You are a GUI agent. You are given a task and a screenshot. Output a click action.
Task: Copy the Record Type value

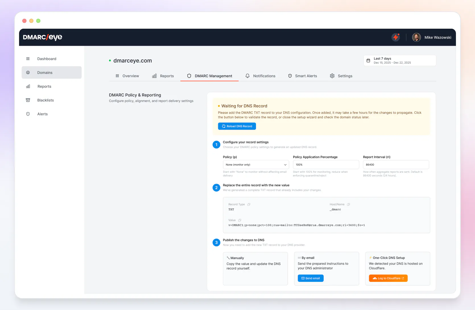tap(249, 204)
